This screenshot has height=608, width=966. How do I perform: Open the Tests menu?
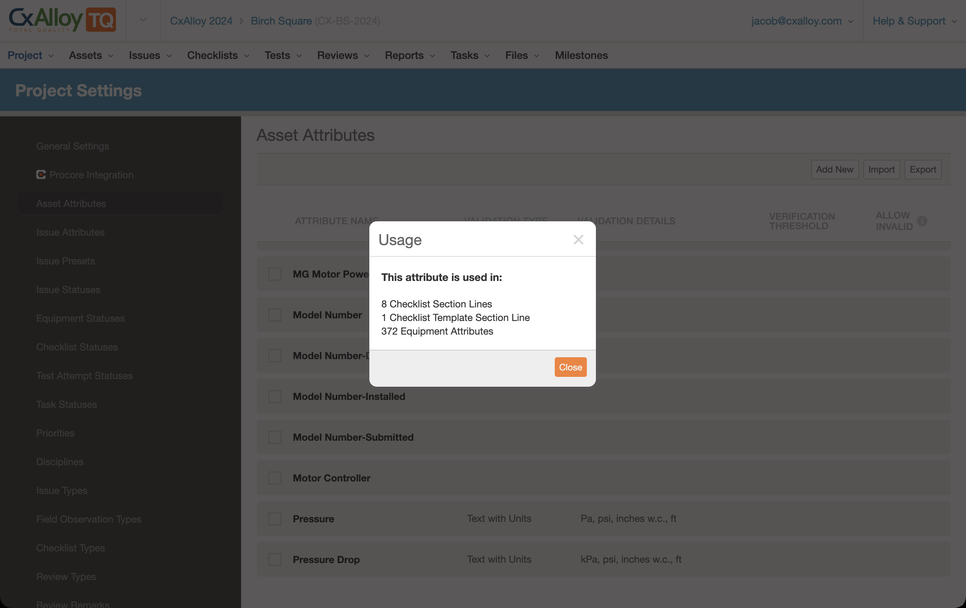(x=283, y=55)
